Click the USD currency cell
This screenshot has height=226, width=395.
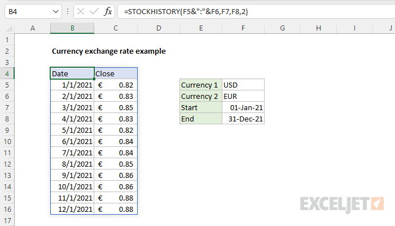pos(243,85)
